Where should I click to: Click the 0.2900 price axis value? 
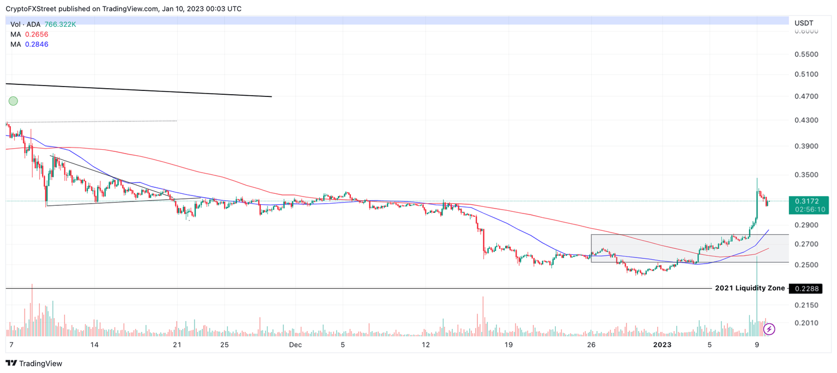point(807,225)
